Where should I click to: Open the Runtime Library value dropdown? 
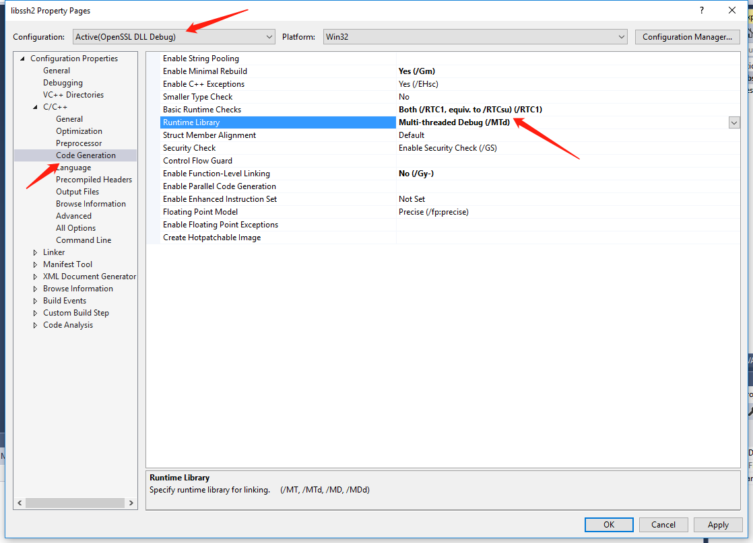733,122
